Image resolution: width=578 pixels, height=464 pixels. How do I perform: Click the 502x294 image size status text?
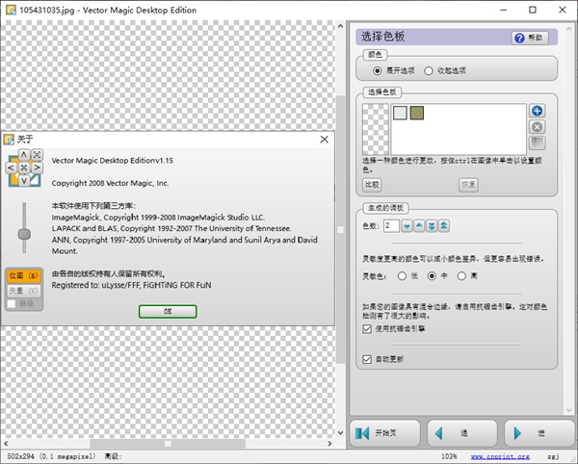51,456
